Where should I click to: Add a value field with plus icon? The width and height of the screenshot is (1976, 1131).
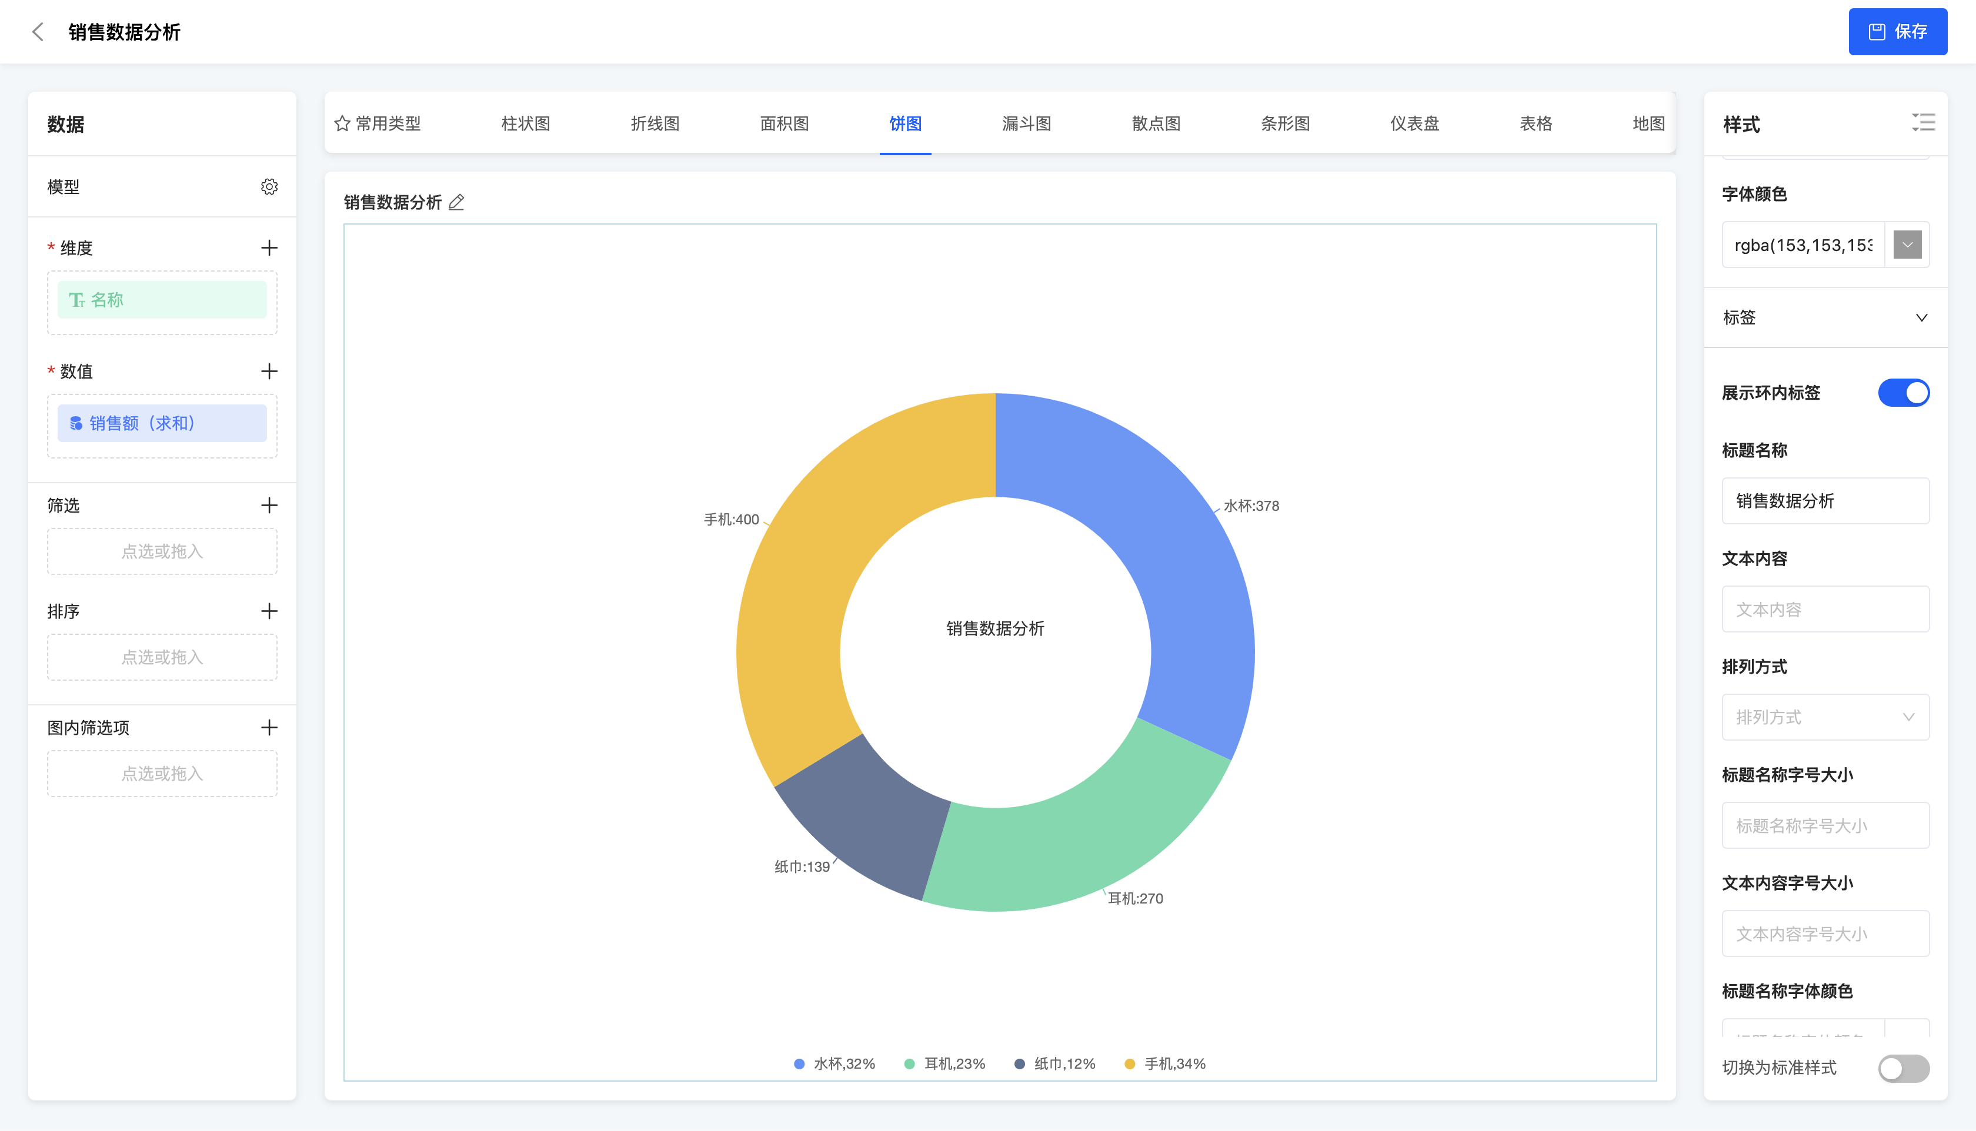(x=269, y=372)
